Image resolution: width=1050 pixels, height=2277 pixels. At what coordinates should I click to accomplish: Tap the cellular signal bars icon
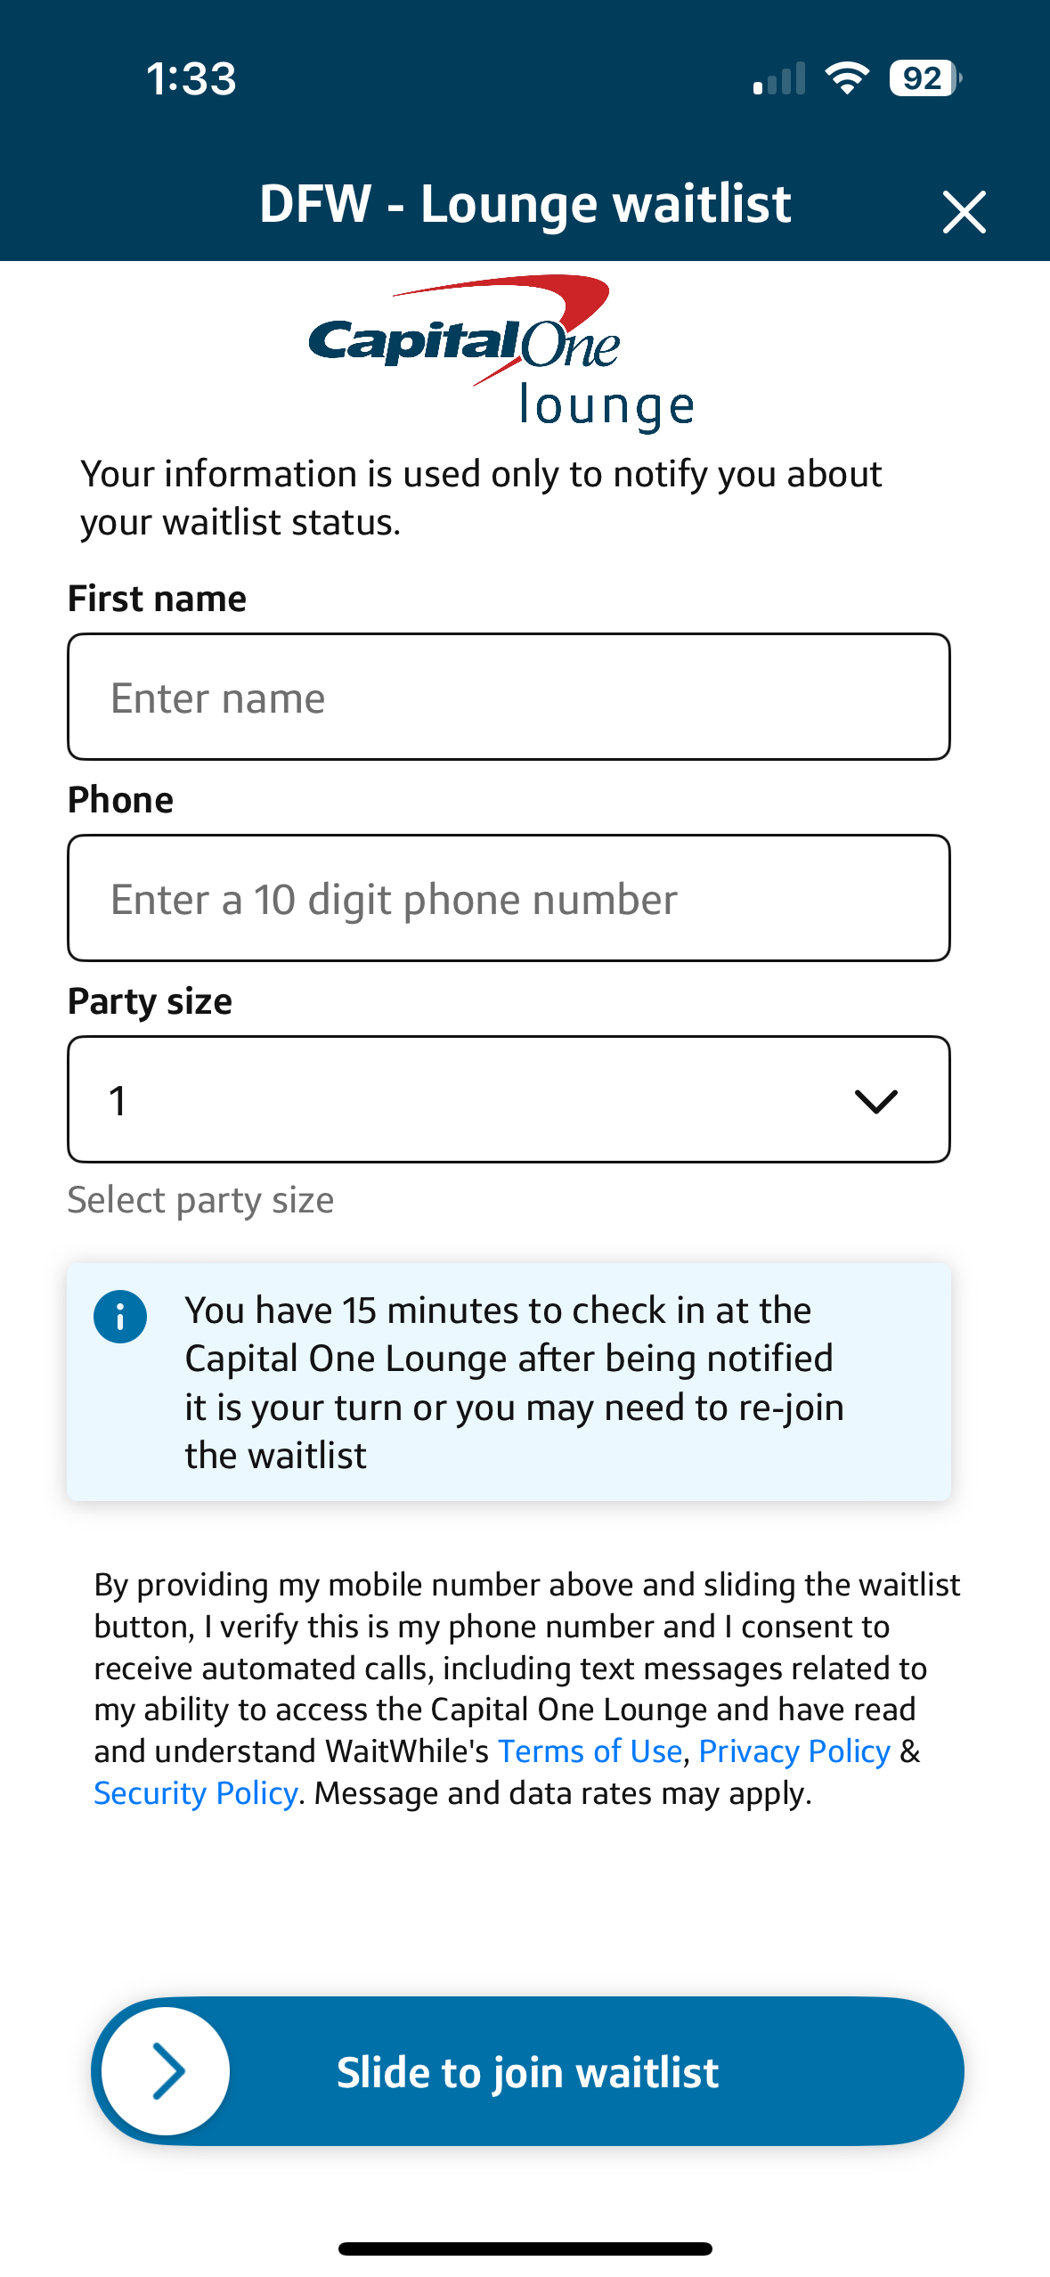pyautogui.click(x=777, y=78)
